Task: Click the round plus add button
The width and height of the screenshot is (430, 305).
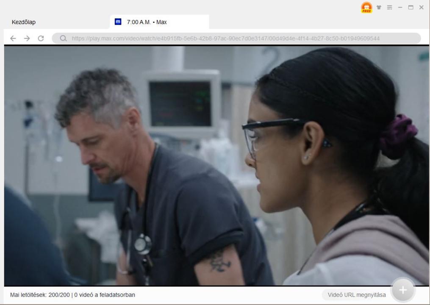Action: 402,290
